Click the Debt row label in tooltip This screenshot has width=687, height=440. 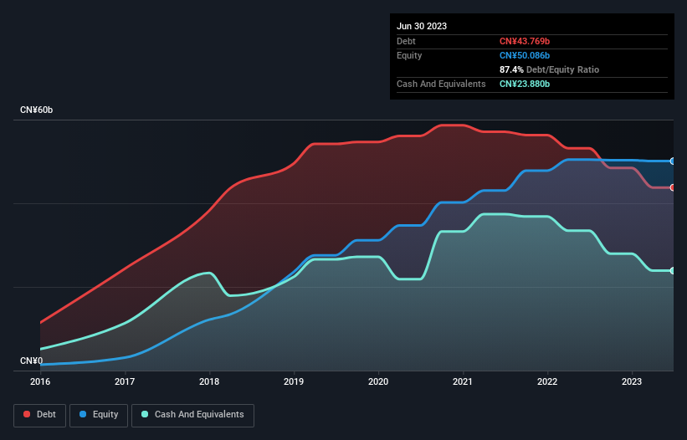coord(406,41)
